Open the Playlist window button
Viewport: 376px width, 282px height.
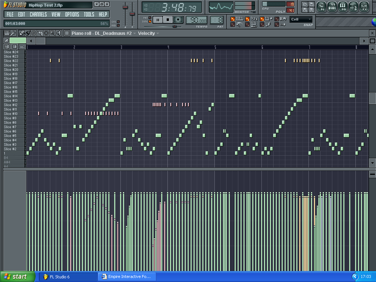[321, 6]
